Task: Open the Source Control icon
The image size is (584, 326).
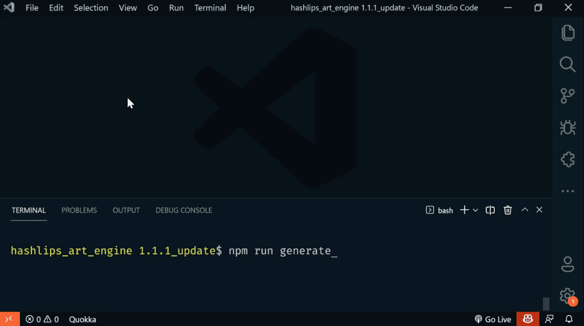Action: 568,96
